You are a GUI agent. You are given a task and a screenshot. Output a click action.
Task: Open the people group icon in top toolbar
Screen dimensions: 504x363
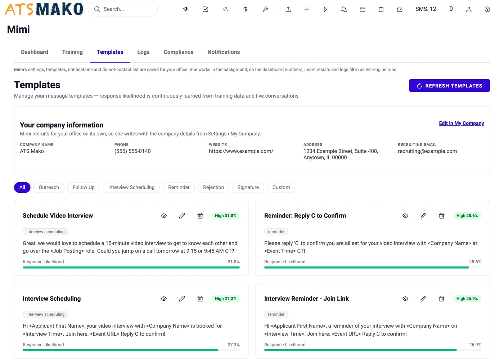pos(225,9)
